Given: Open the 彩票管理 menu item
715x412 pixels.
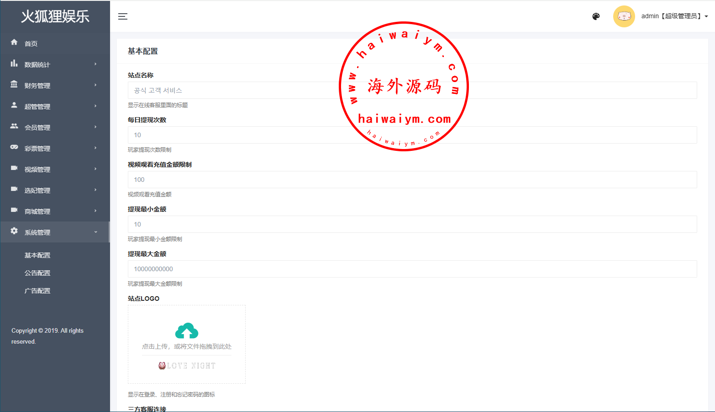Looking at the screenshot, I should pyautogui.click(x=55, y=148).
